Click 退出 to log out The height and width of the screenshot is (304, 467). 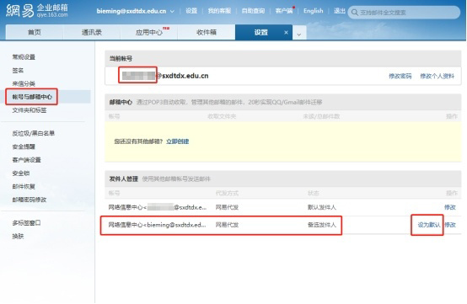pos(340,11)
